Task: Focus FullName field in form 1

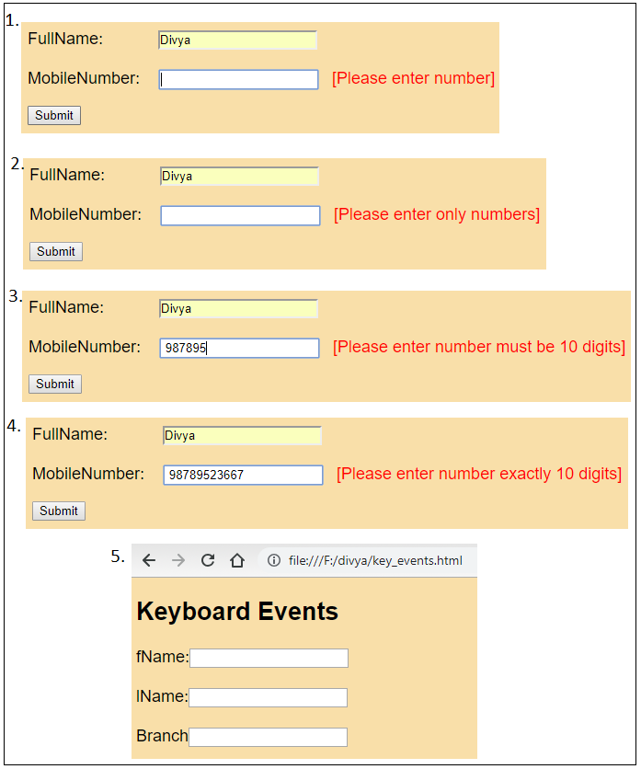Action: pos(238,40)
